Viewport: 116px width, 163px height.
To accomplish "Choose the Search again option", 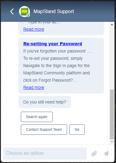I will click(37, 117).
